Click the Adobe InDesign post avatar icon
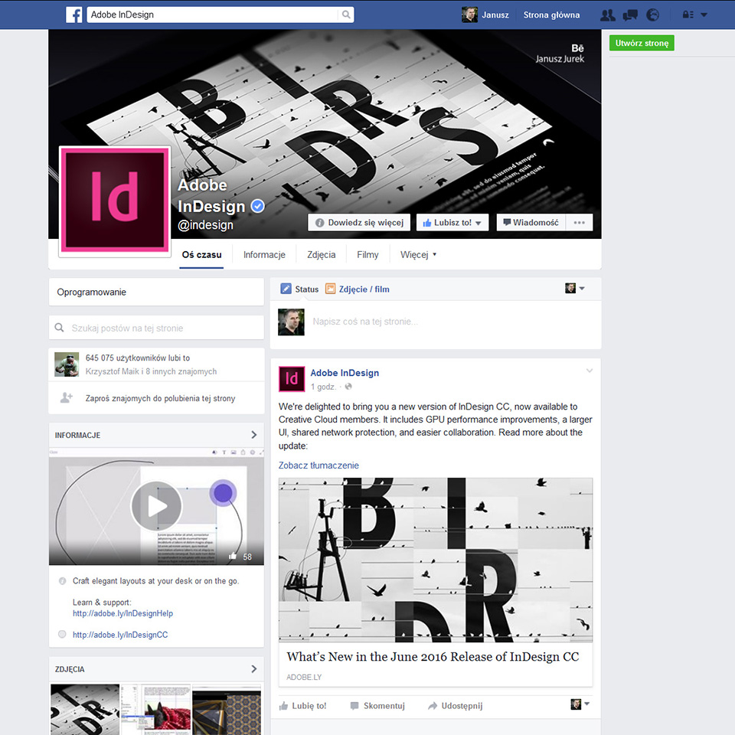 pyautogui.click(x=292, y=378)
